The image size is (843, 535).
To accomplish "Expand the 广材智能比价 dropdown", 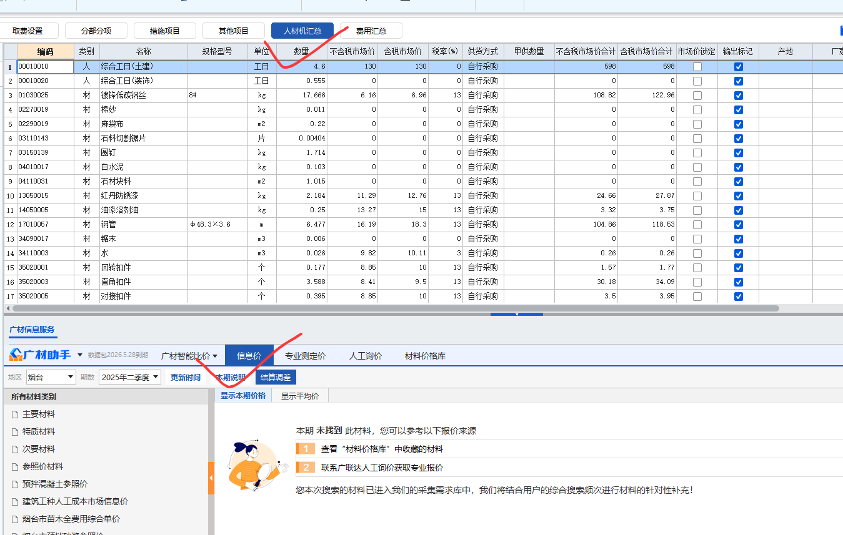I will (x=189, y=355).
